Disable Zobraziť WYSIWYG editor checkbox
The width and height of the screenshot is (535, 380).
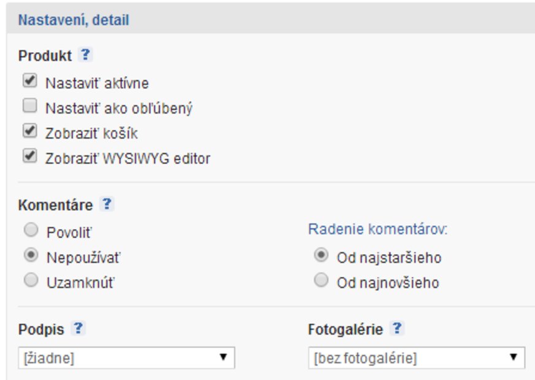[x=29, y=157]
